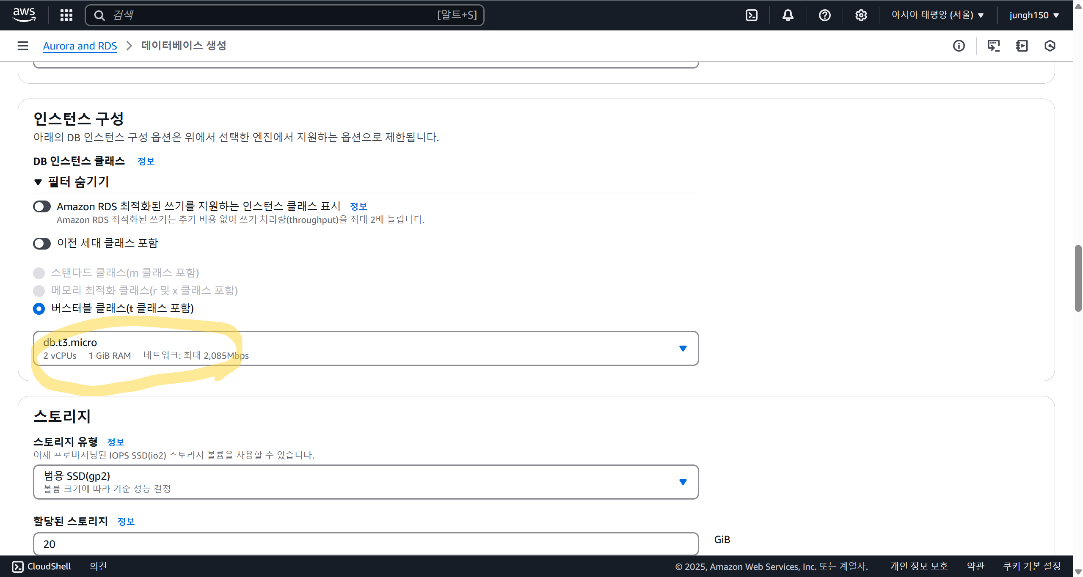The width and height of the screenshot is (1083, 577).
Task: Open the AWS services grid menu
Action: [x=66, y=15]
